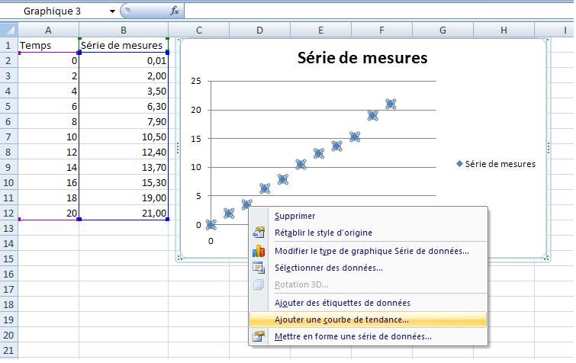Click the chart type icon in context menu

click(259, 250)
